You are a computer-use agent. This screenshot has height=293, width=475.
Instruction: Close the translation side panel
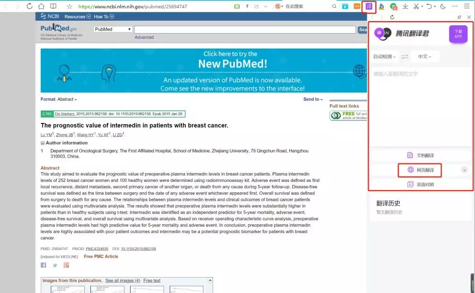coord(469,17)
